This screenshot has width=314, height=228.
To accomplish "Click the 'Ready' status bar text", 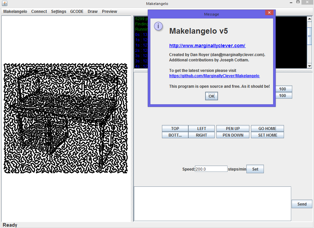I will [10, 225].
